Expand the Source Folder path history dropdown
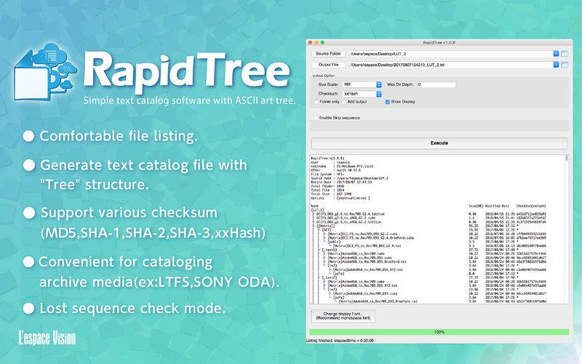The width and height of the screenshot is (582, 364). tap(556, 54)
